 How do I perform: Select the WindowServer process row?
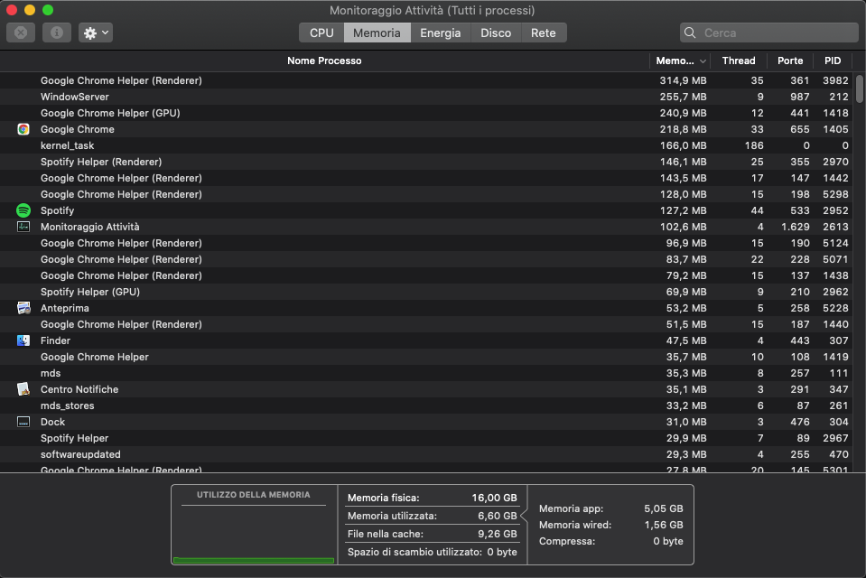pos(426,97)
